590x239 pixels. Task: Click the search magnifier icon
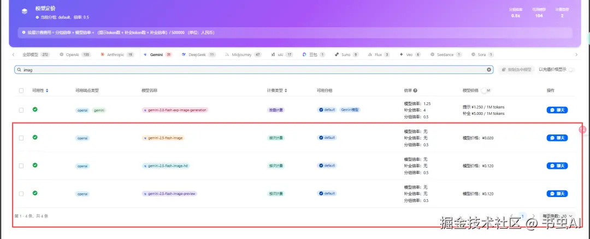[x=19, y=70]
